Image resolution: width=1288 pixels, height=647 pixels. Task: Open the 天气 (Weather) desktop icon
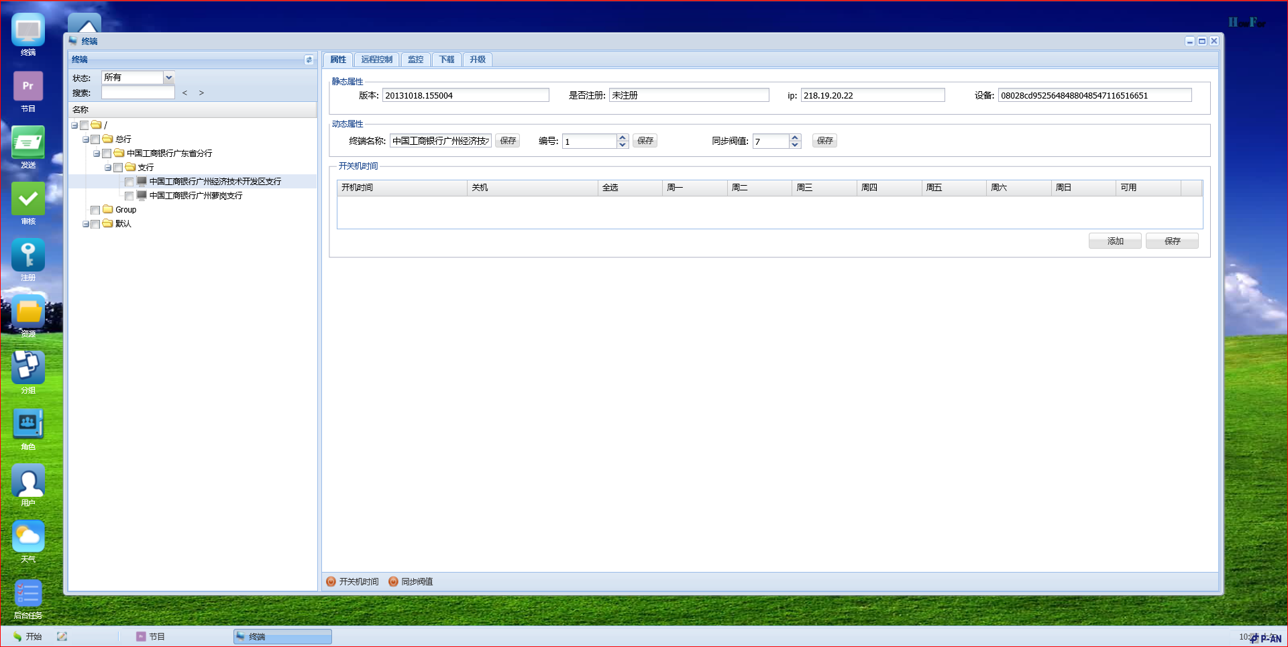click(x=28, y=537)
